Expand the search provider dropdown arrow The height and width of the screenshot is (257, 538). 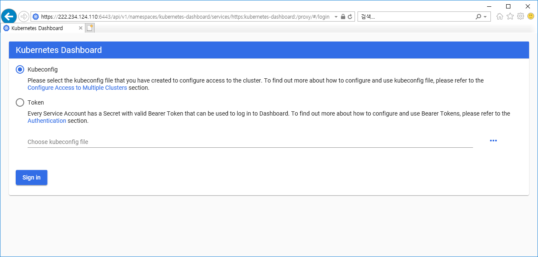pyautogui.click(x=485, y=17)
